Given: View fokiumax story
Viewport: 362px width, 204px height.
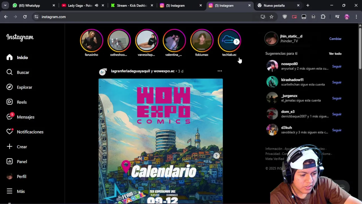Looking at the screenshot, I should click(x=202, y=41).
